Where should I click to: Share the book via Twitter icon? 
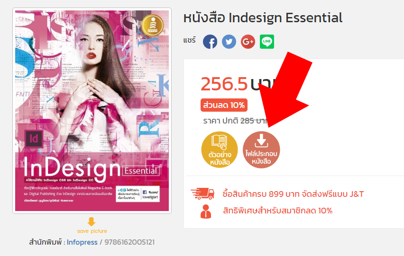click(x=229, y=42)
